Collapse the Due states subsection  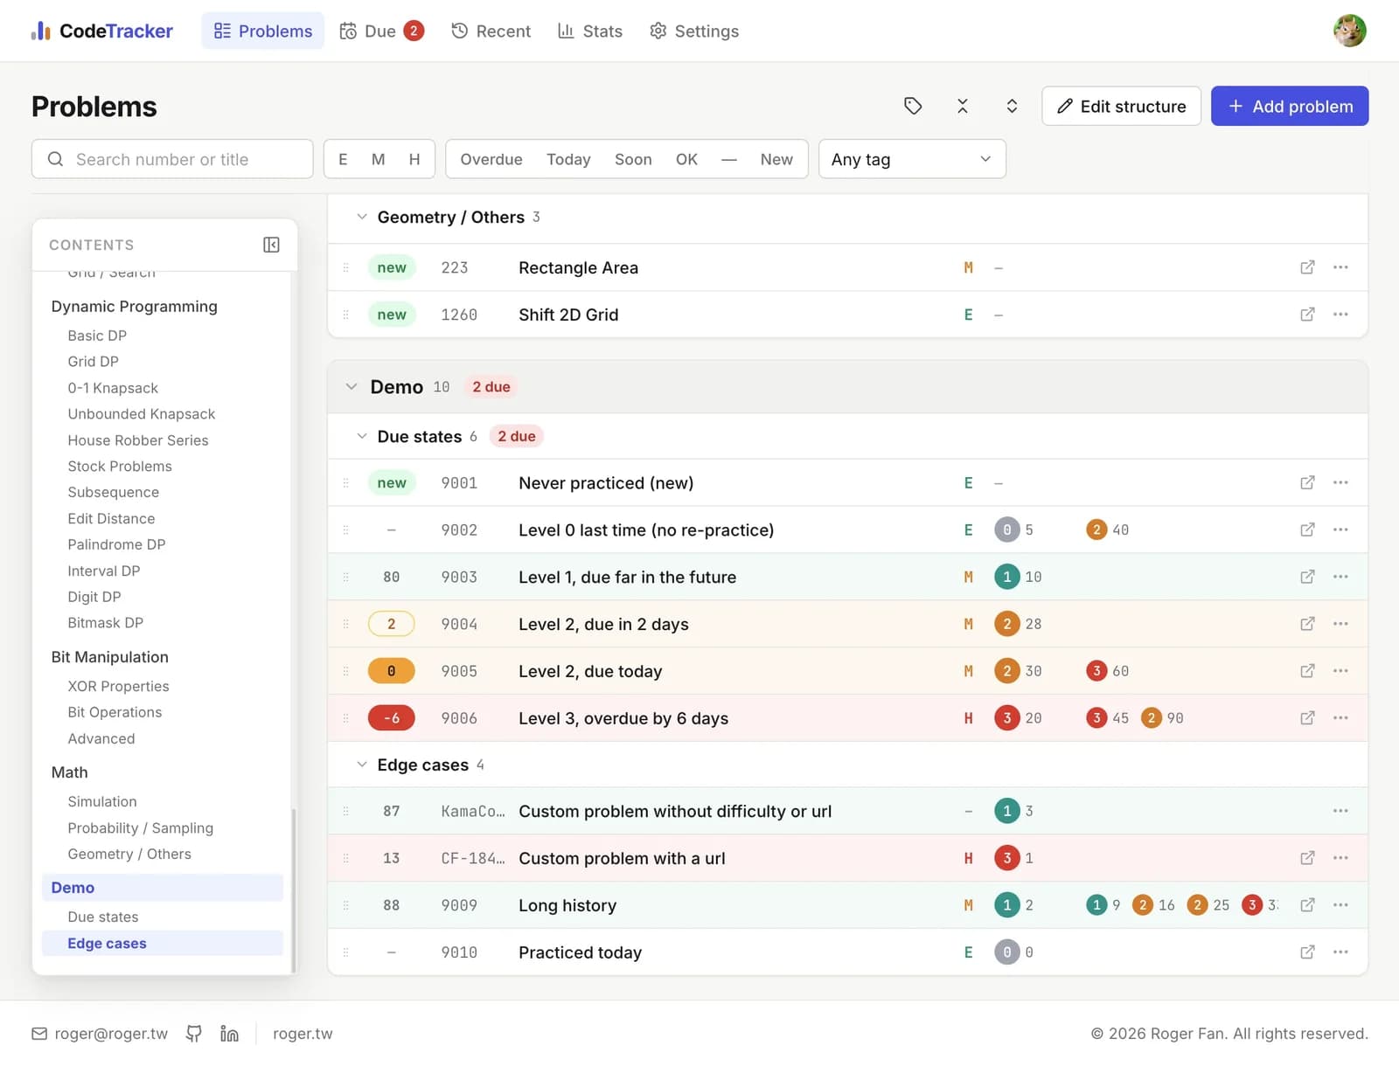(361, 436)
